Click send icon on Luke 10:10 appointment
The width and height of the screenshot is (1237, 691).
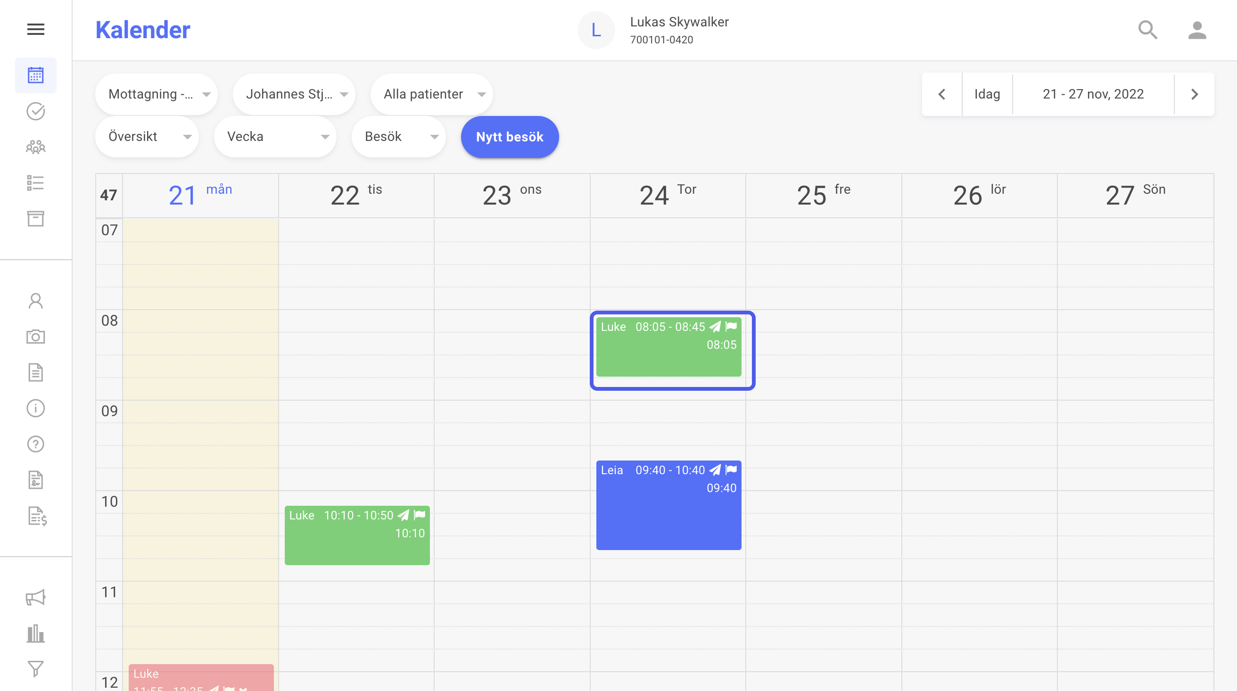[x=404, y=515]
